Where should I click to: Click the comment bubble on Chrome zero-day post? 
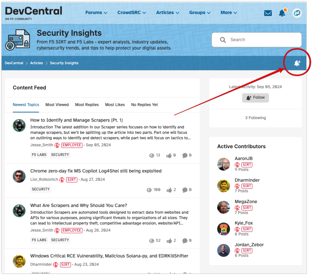point(185,190)
